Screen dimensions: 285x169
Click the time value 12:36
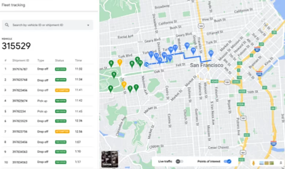[79, 121]
